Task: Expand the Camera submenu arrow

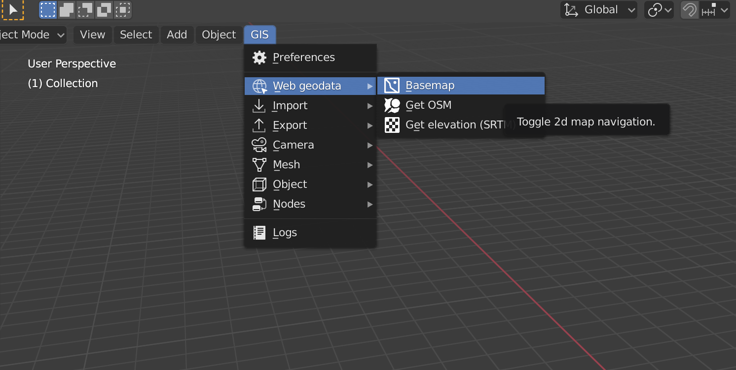Action: 370,145
